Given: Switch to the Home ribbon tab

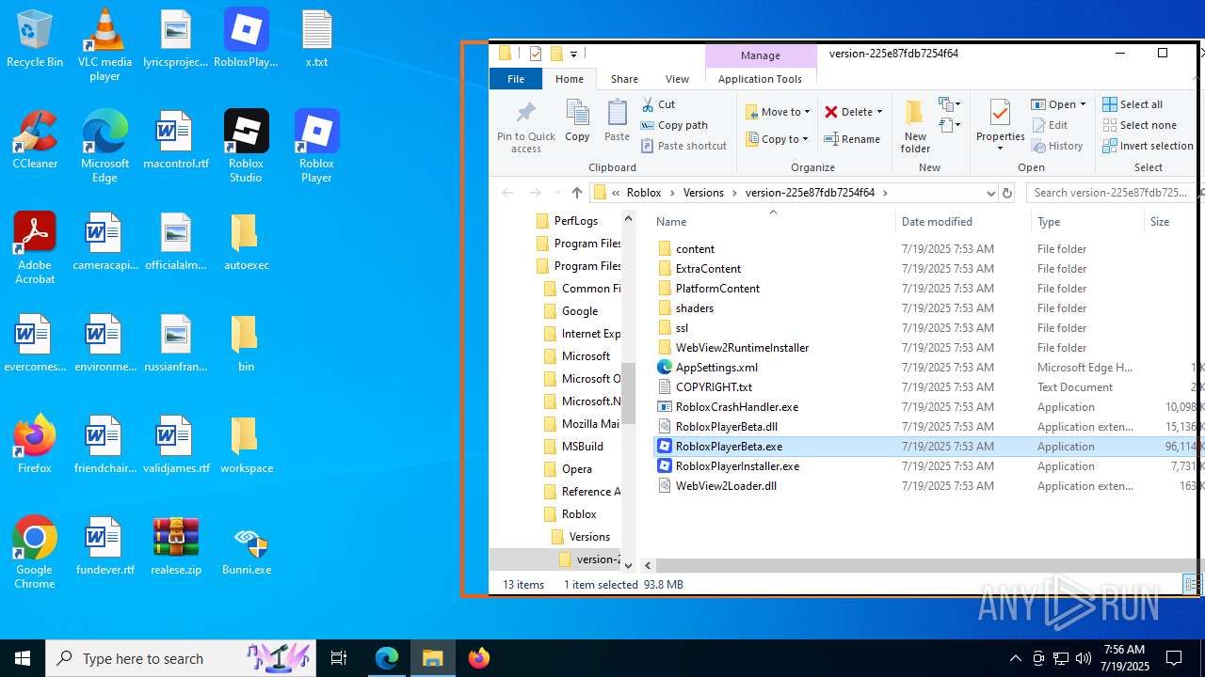Looking at the screenshot, I should (x=570, y=79).
